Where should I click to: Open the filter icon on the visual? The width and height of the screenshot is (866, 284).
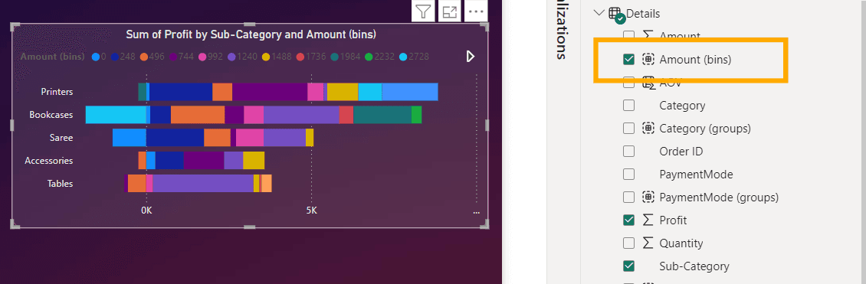423,11
